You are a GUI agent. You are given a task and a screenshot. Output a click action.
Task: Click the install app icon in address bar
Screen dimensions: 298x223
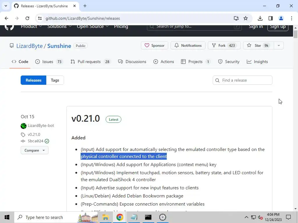pos(236,18)
